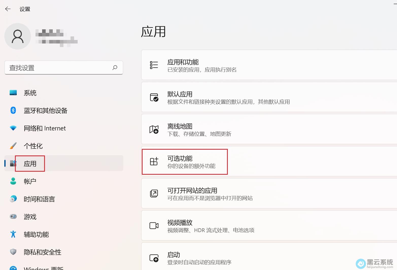Select the 系统 (System) monitor icon
Viewport: 397px width, 270px height.
coord(13,93)
